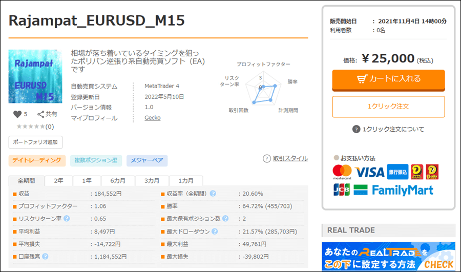461x272 pixels.
Task: Click help icon beside リスクリターン率
Action: point(67,219)
